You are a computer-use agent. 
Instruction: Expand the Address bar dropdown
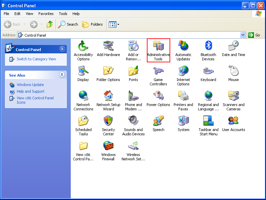(x=243, y=35)
